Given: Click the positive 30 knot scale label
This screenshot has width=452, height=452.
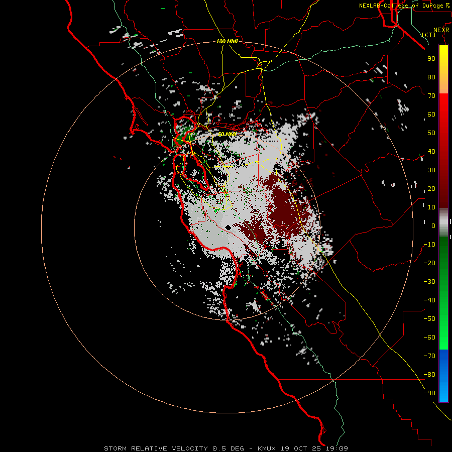Looking at the screenshot, I should (x=431, y=170).
